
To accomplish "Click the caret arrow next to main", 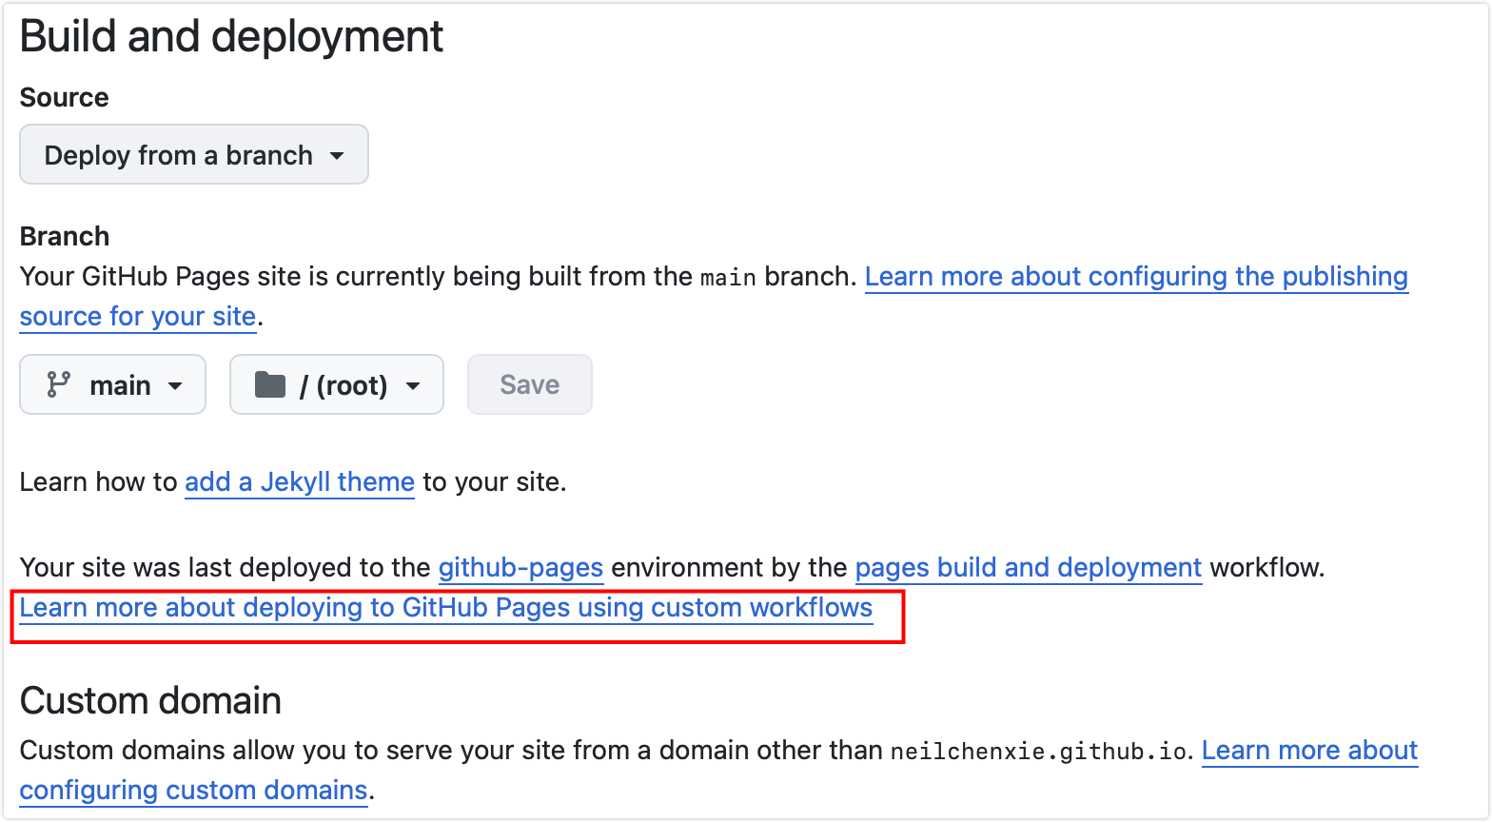I will (x=175, y=385).
